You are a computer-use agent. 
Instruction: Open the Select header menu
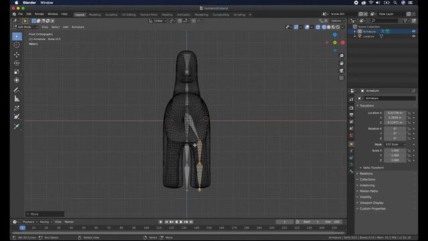tap(56, 27)
